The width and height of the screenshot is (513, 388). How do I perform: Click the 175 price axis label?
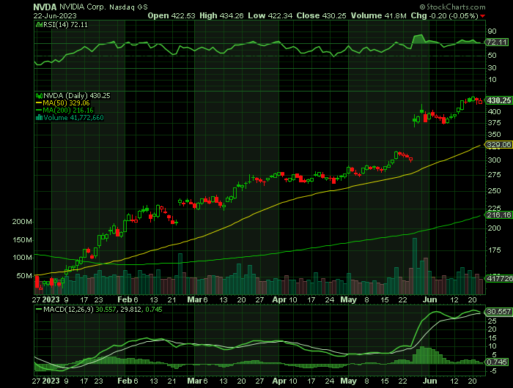tap(494, 250)
